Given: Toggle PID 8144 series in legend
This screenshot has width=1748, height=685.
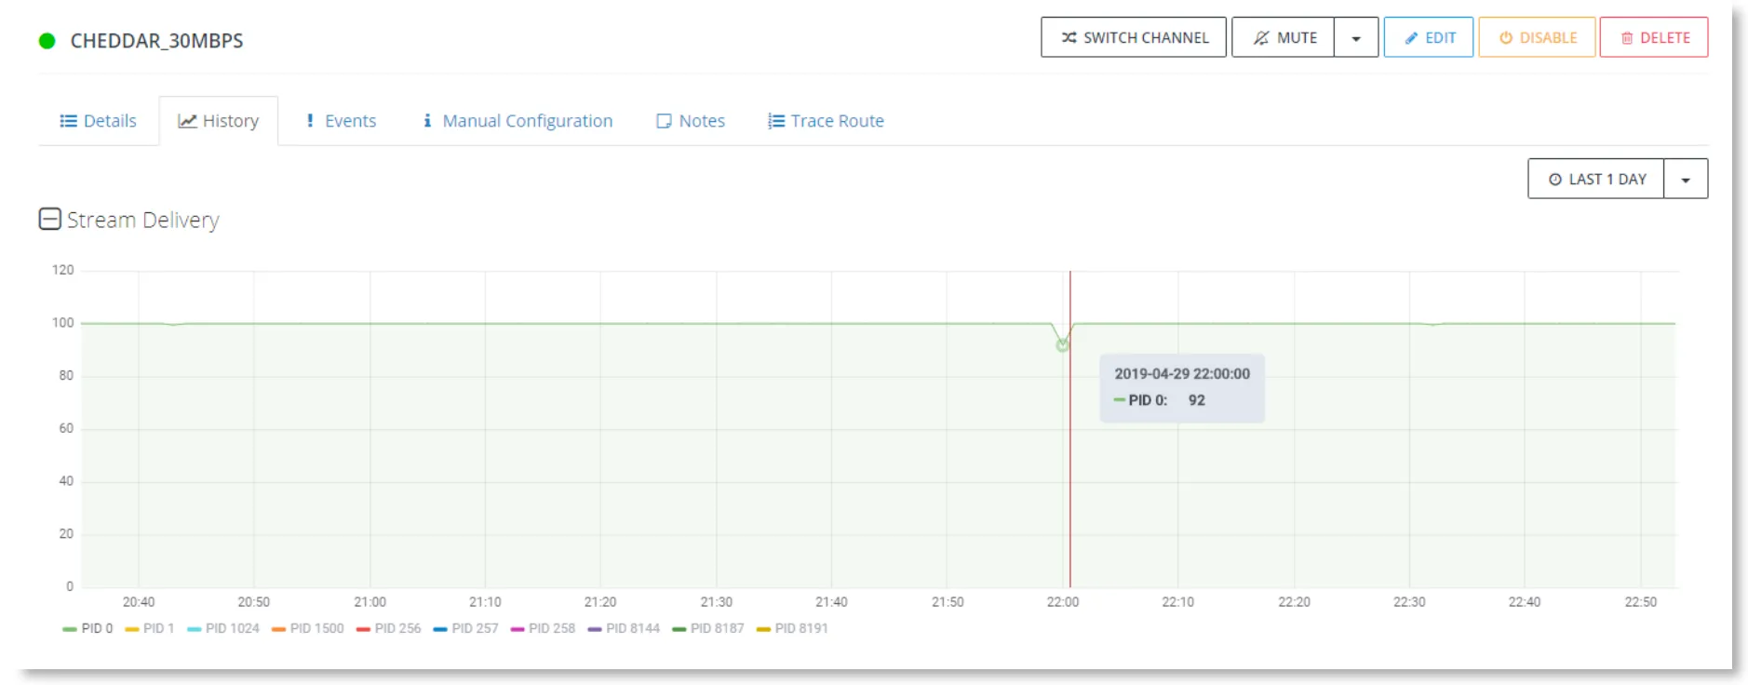Looking at the screenshot, I should tap(625, 629).
